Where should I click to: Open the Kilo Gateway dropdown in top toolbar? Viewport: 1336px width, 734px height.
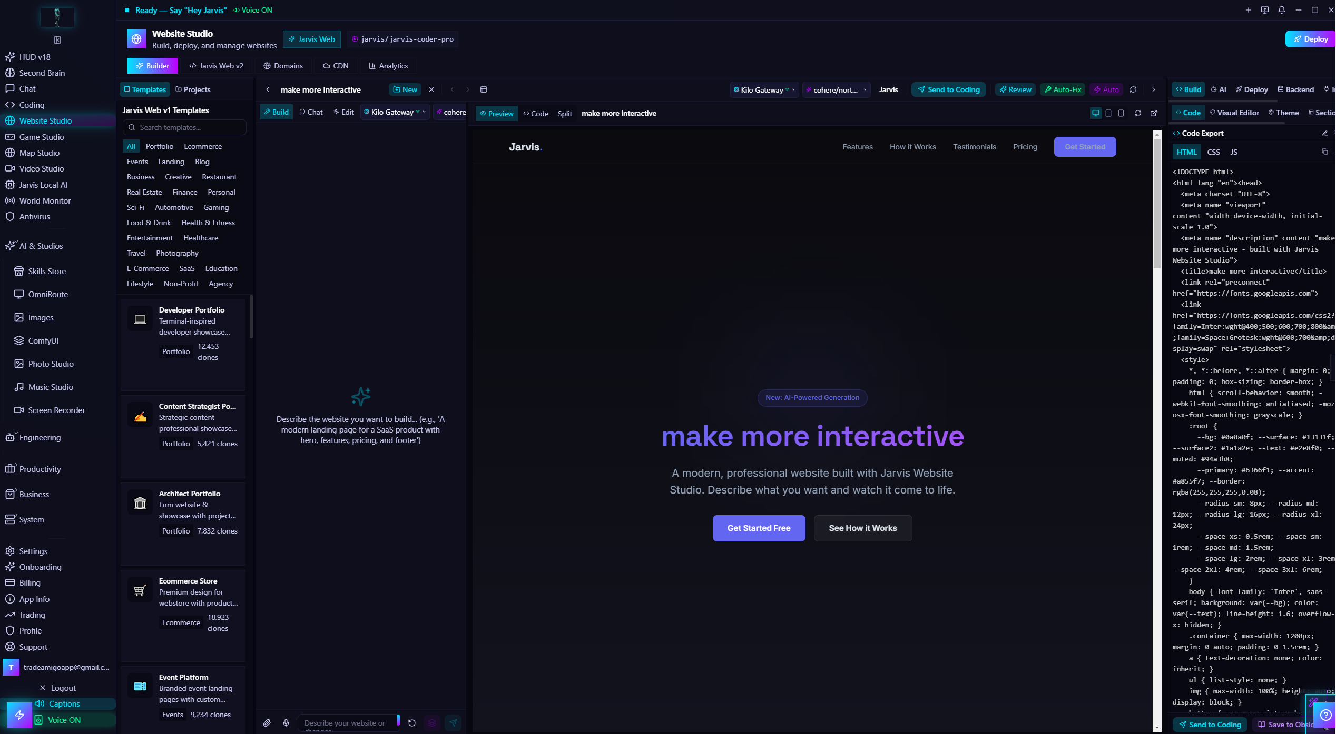(764, 90)
